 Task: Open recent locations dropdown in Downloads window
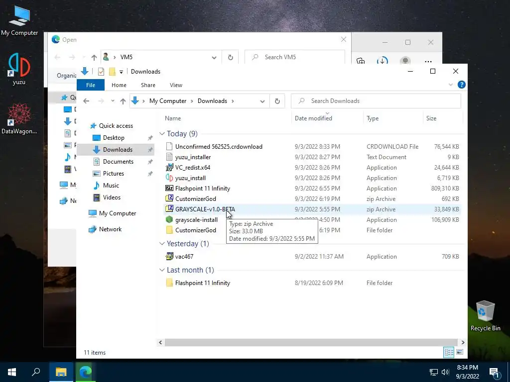click(x=113, y=101)
